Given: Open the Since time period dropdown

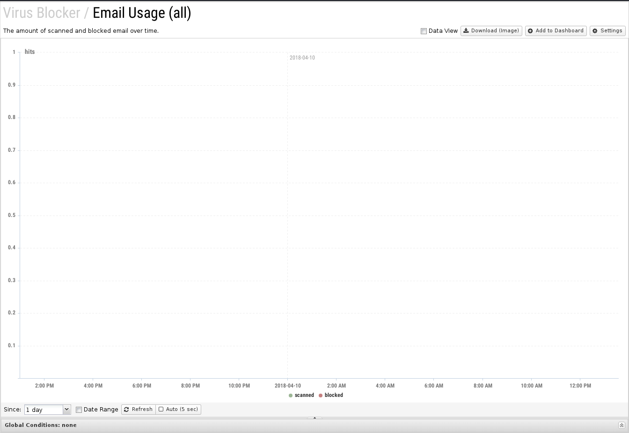Looking at the screenshot, I should coord(66,410).
